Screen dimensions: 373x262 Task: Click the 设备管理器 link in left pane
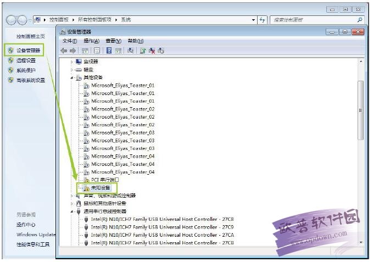[29, 51]
